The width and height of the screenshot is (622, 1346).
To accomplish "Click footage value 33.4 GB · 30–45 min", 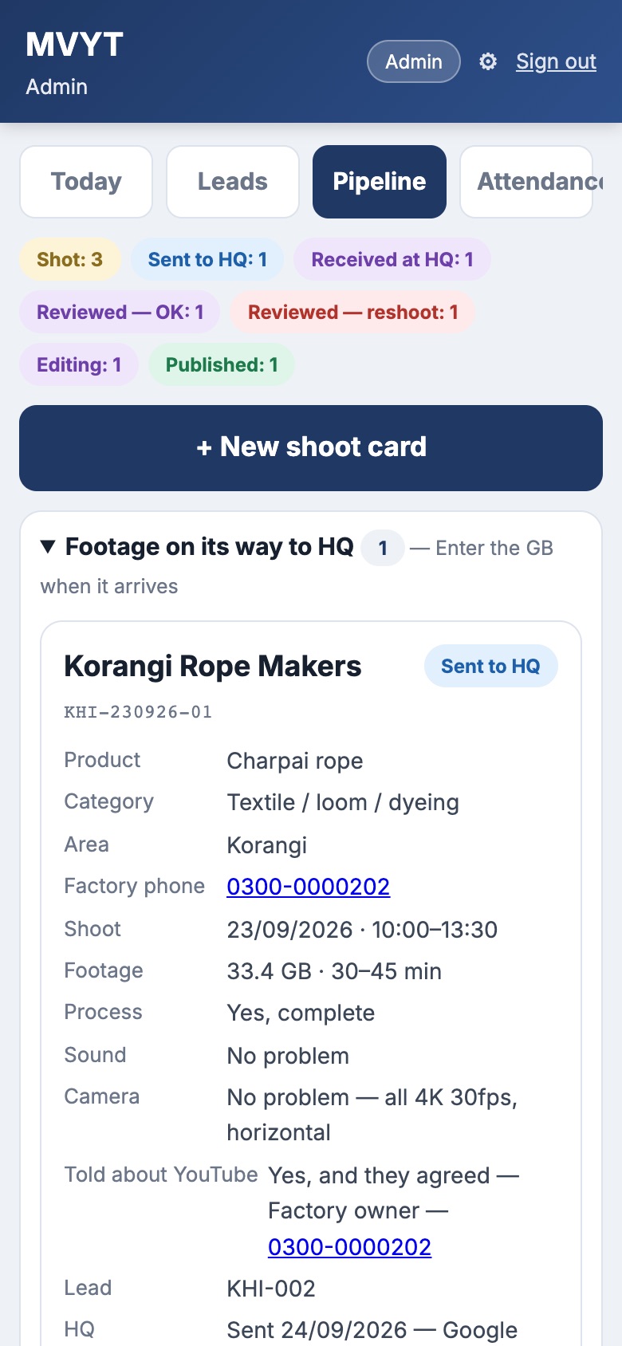I will pyautogui.click(x=334, y=971).
